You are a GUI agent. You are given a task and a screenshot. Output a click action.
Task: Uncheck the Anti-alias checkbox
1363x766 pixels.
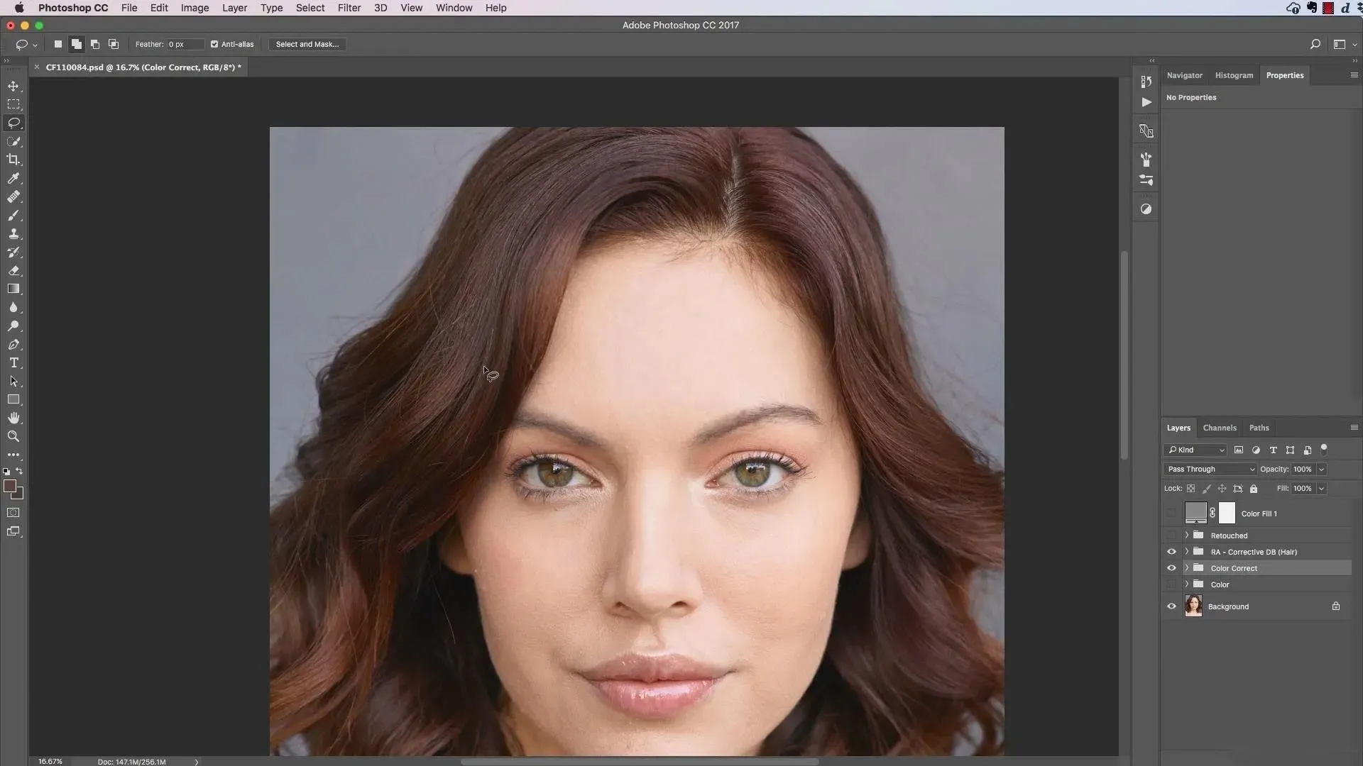(214, 44)
